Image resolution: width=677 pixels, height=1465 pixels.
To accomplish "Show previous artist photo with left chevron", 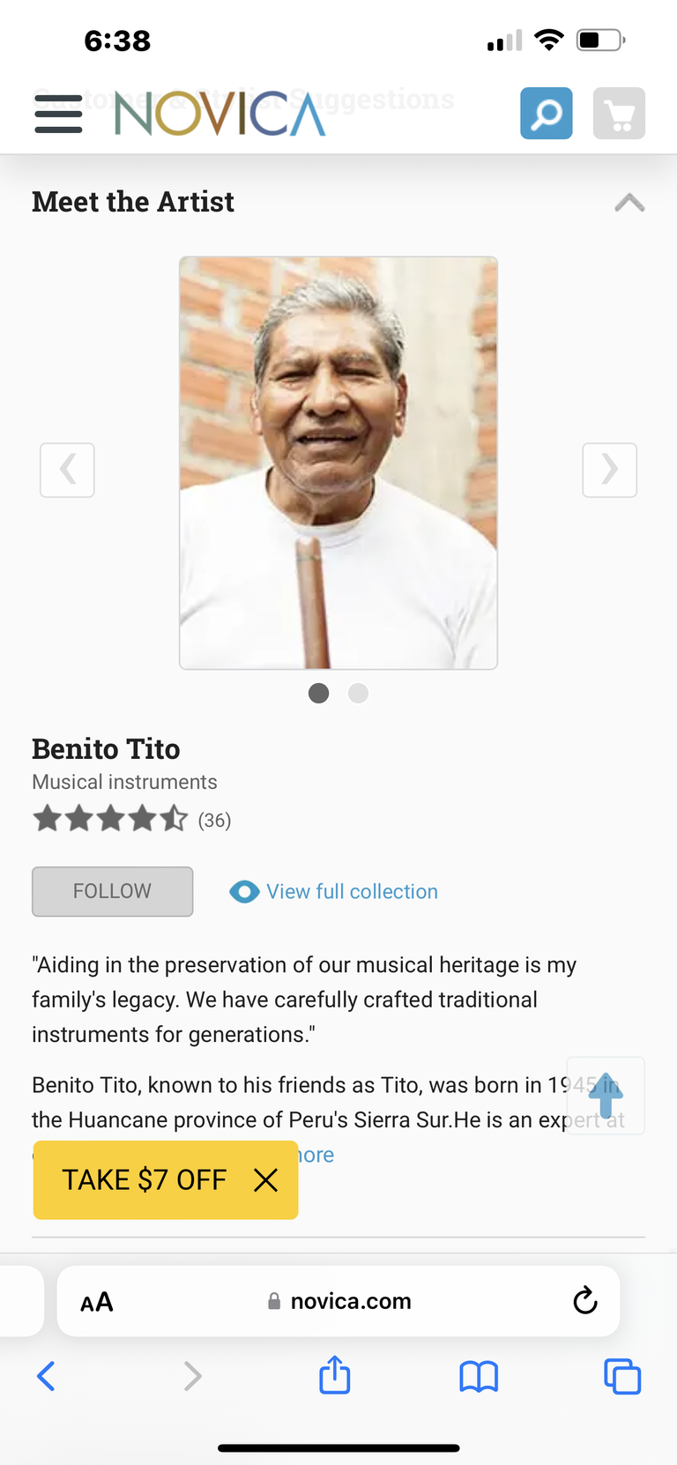I will pyautogui.click(x=67, y=470).
